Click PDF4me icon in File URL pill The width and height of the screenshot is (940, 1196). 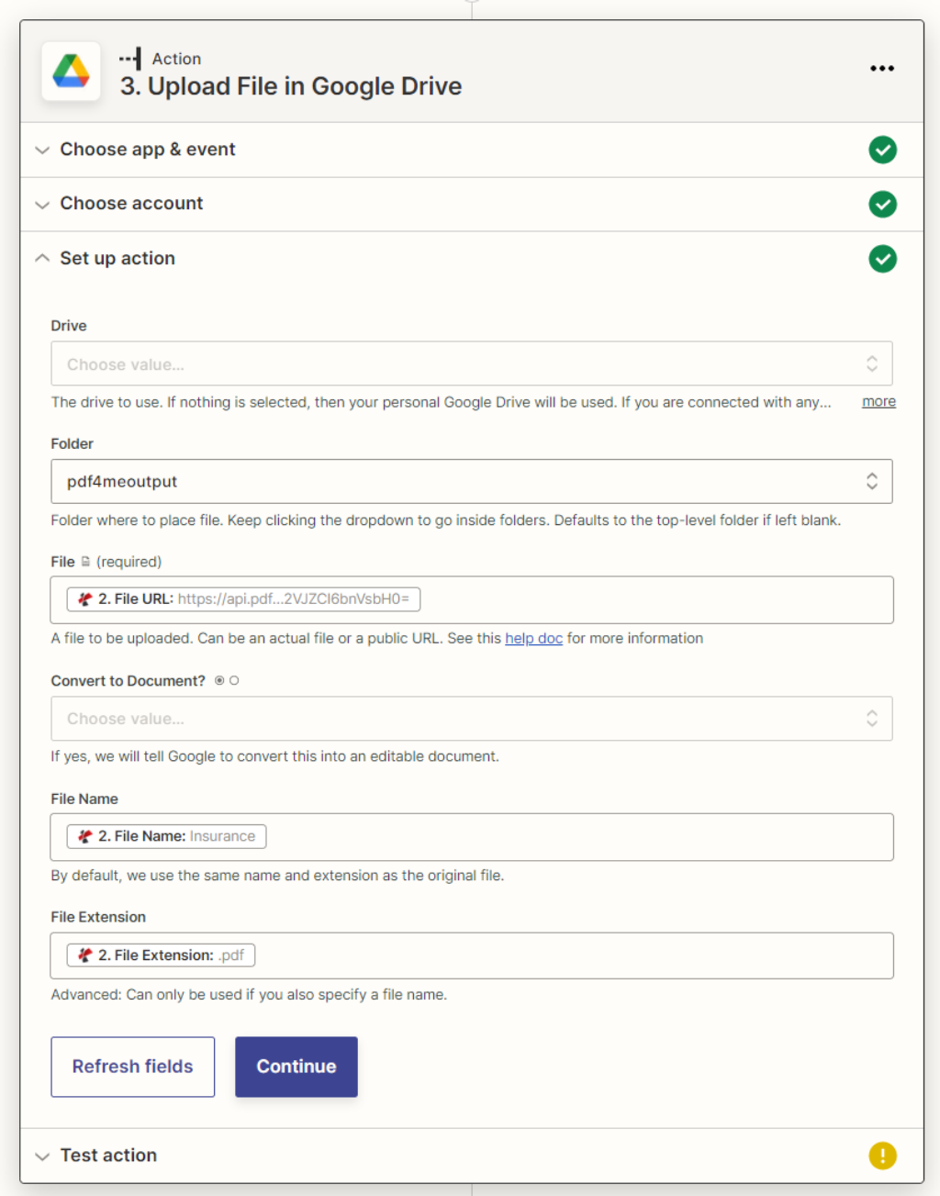[x=85, y=599]
